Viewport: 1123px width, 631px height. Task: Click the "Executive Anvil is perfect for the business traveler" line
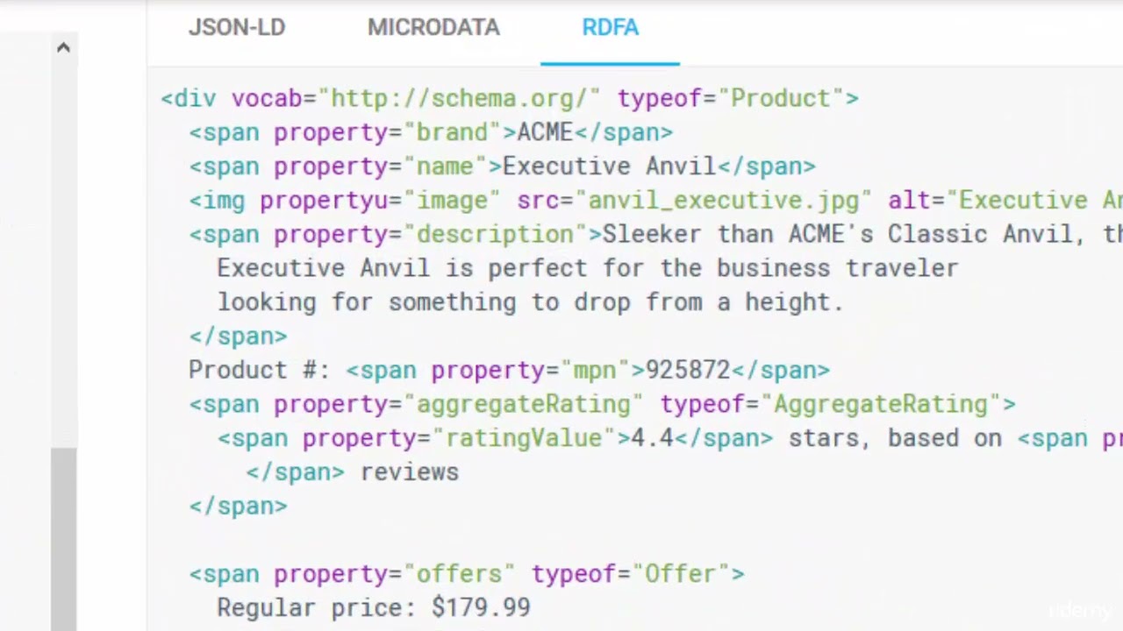click(x=587, y=268)
